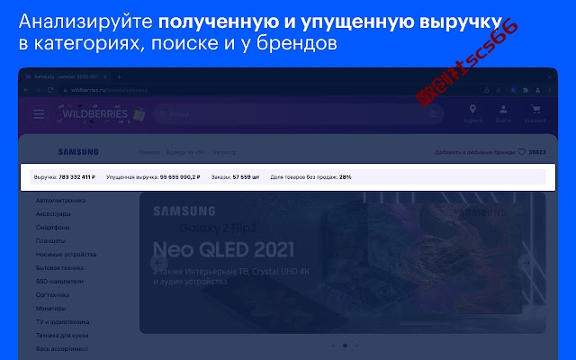Select the third carousel dot
576x360 pixels.
(x=356, y=346)
